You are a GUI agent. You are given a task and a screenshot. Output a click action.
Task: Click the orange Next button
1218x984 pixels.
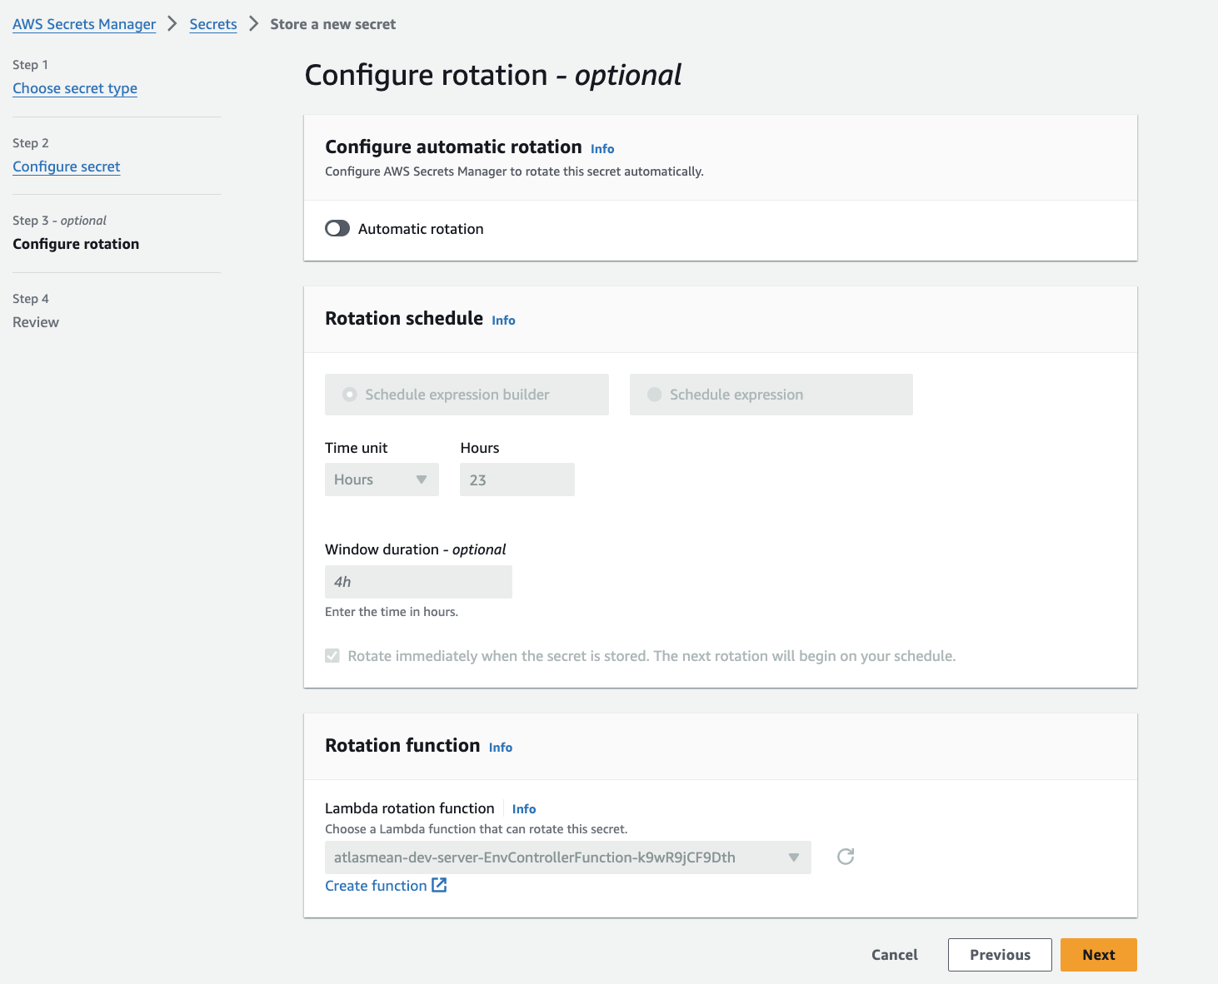pyautogui.click(x=1098, y=955)
